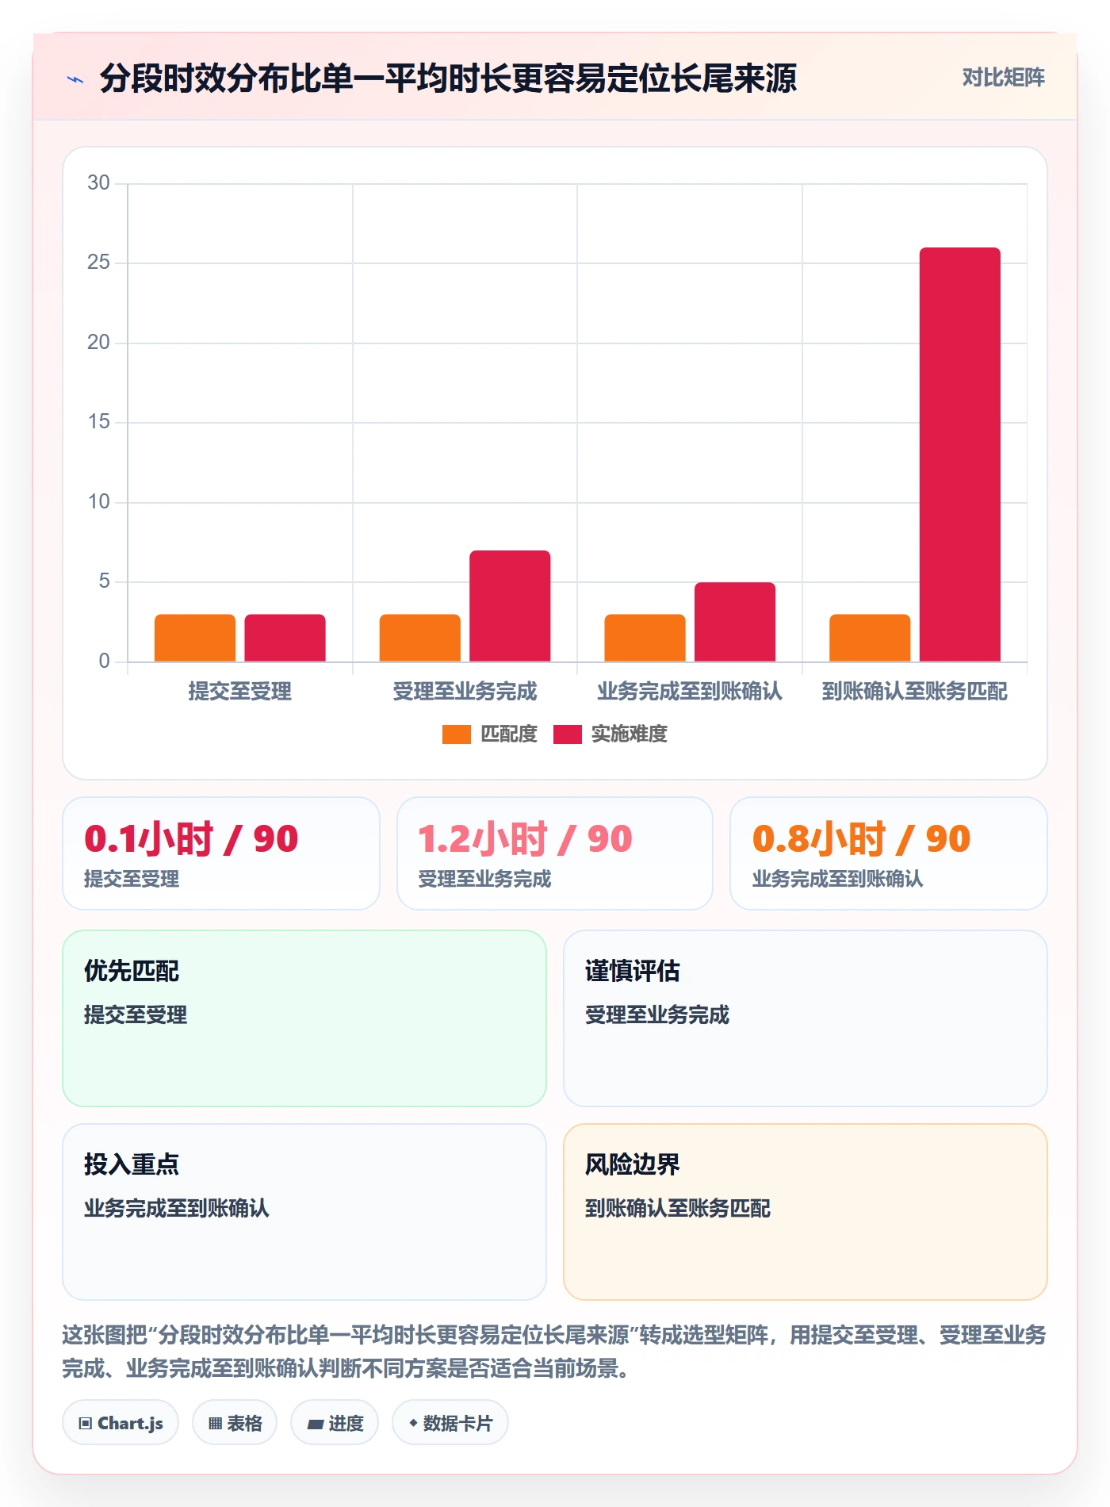This screenshot has width=1110, height=1507.
Task: Open the 0.1小时 / 90 stat card
Action: point(221,853)
